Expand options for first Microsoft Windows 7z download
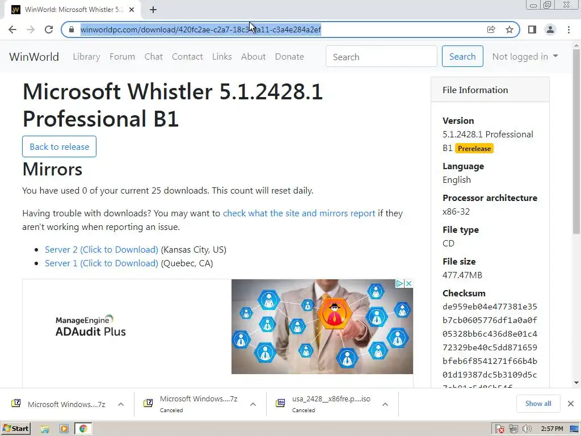 point(121,404)
